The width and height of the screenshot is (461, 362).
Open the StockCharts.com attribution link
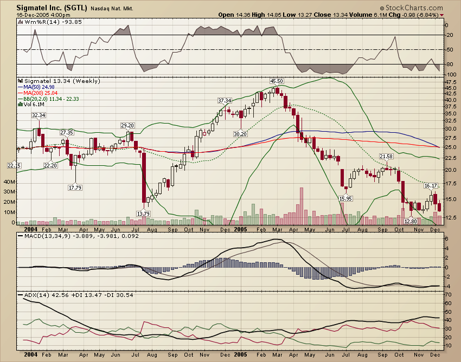(x=411, y=8)
